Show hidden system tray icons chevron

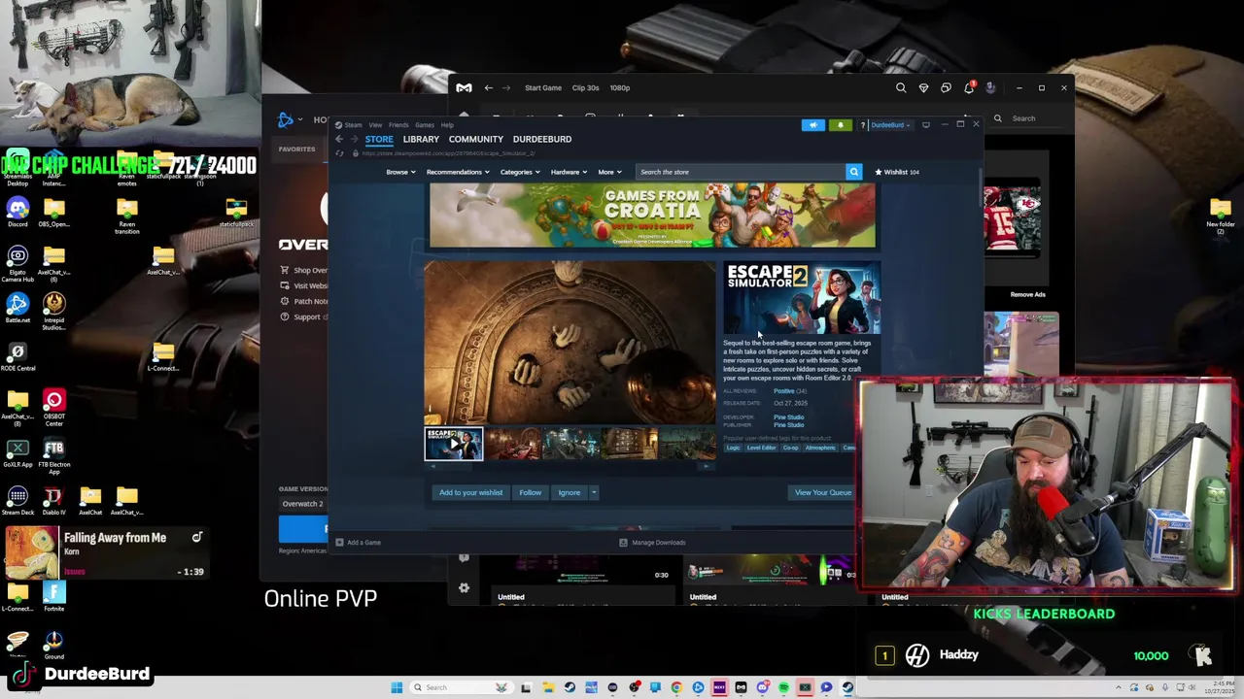pos(1119,687)
